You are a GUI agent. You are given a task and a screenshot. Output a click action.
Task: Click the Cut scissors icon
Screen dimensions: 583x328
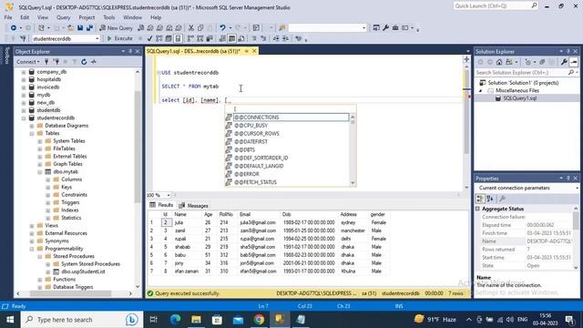[191, 28]
